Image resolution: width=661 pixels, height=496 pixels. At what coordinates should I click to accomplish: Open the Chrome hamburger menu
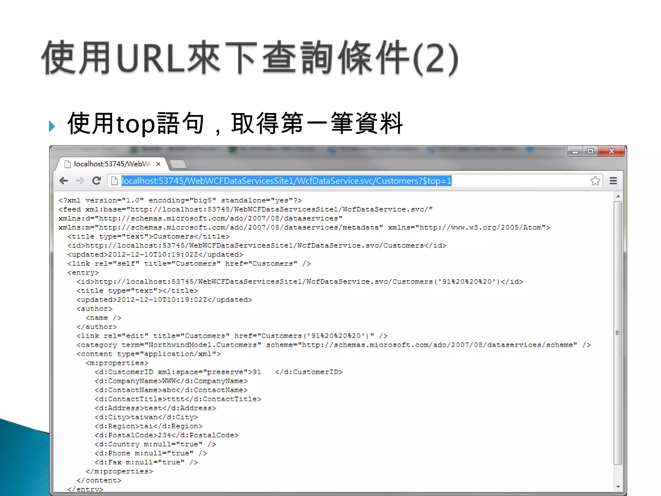(613, 181)
